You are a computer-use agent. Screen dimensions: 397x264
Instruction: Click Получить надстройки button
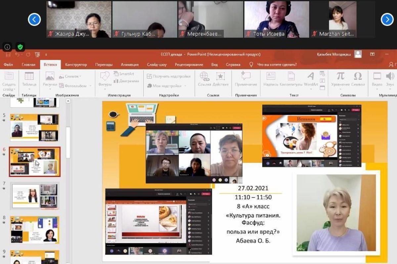point(169,76)
